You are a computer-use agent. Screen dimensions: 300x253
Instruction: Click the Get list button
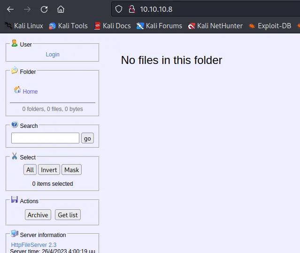tap(68, 215)
